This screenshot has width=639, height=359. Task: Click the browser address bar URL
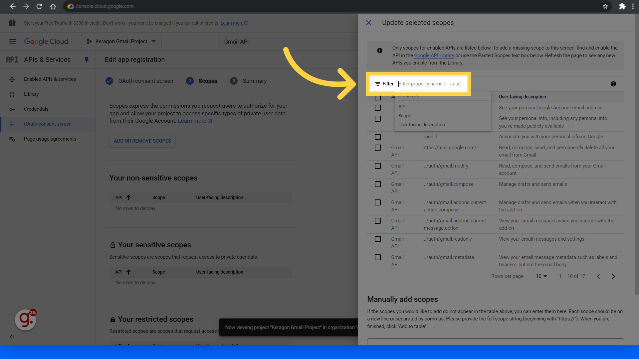click(105, 6)
